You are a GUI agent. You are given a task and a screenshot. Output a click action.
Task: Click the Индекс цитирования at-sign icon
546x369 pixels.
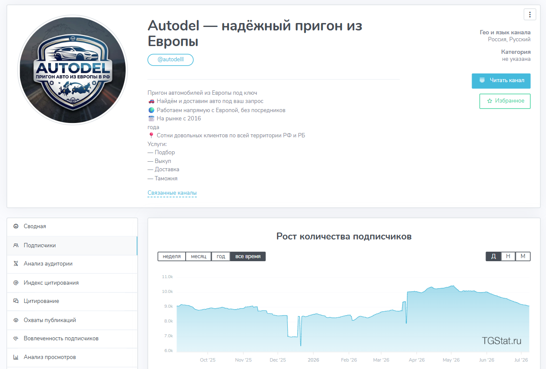coord(16,283)
